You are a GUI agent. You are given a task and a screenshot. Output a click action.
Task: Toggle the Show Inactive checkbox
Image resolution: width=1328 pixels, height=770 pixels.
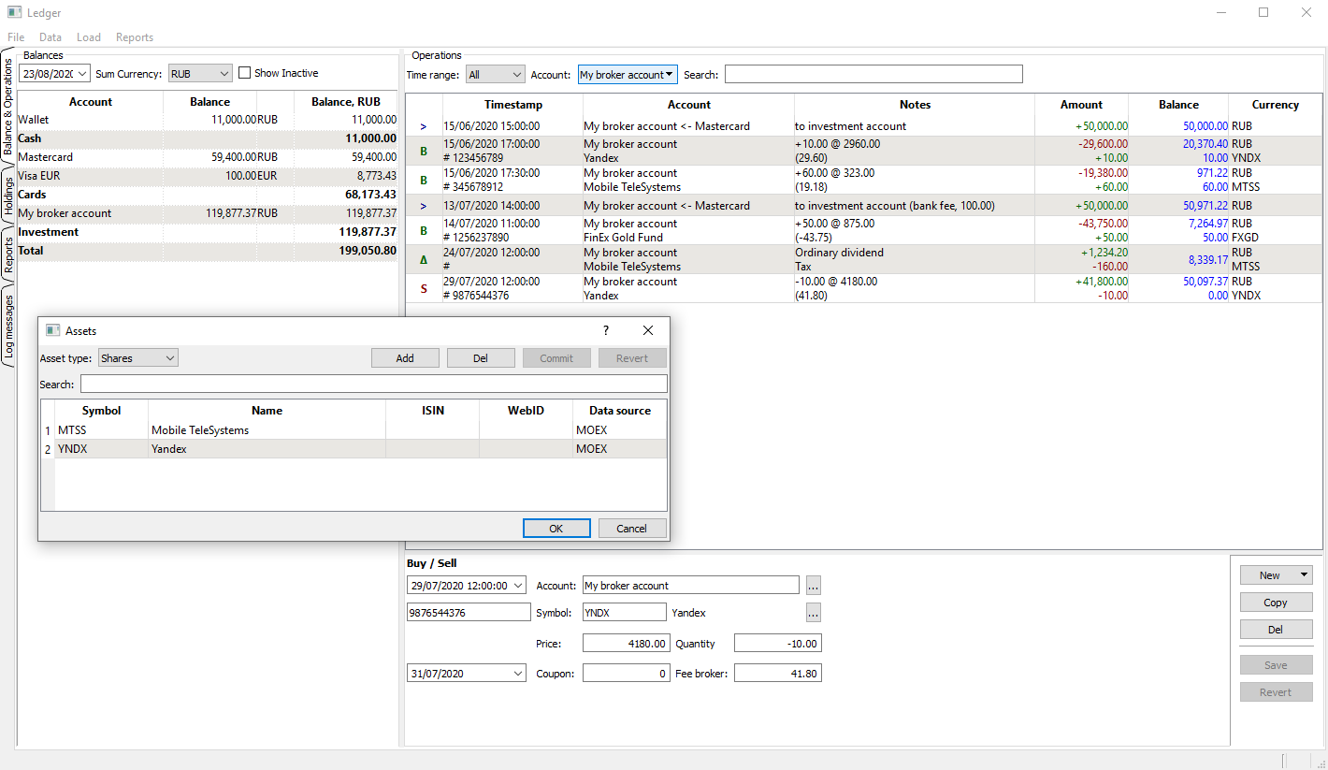tap(245, 73)
